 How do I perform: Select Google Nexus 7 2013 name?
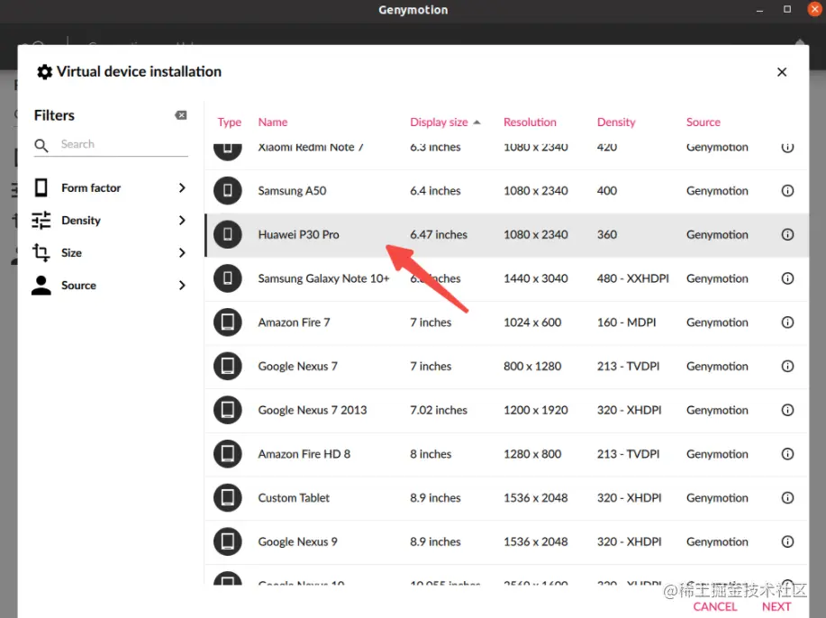312,410
